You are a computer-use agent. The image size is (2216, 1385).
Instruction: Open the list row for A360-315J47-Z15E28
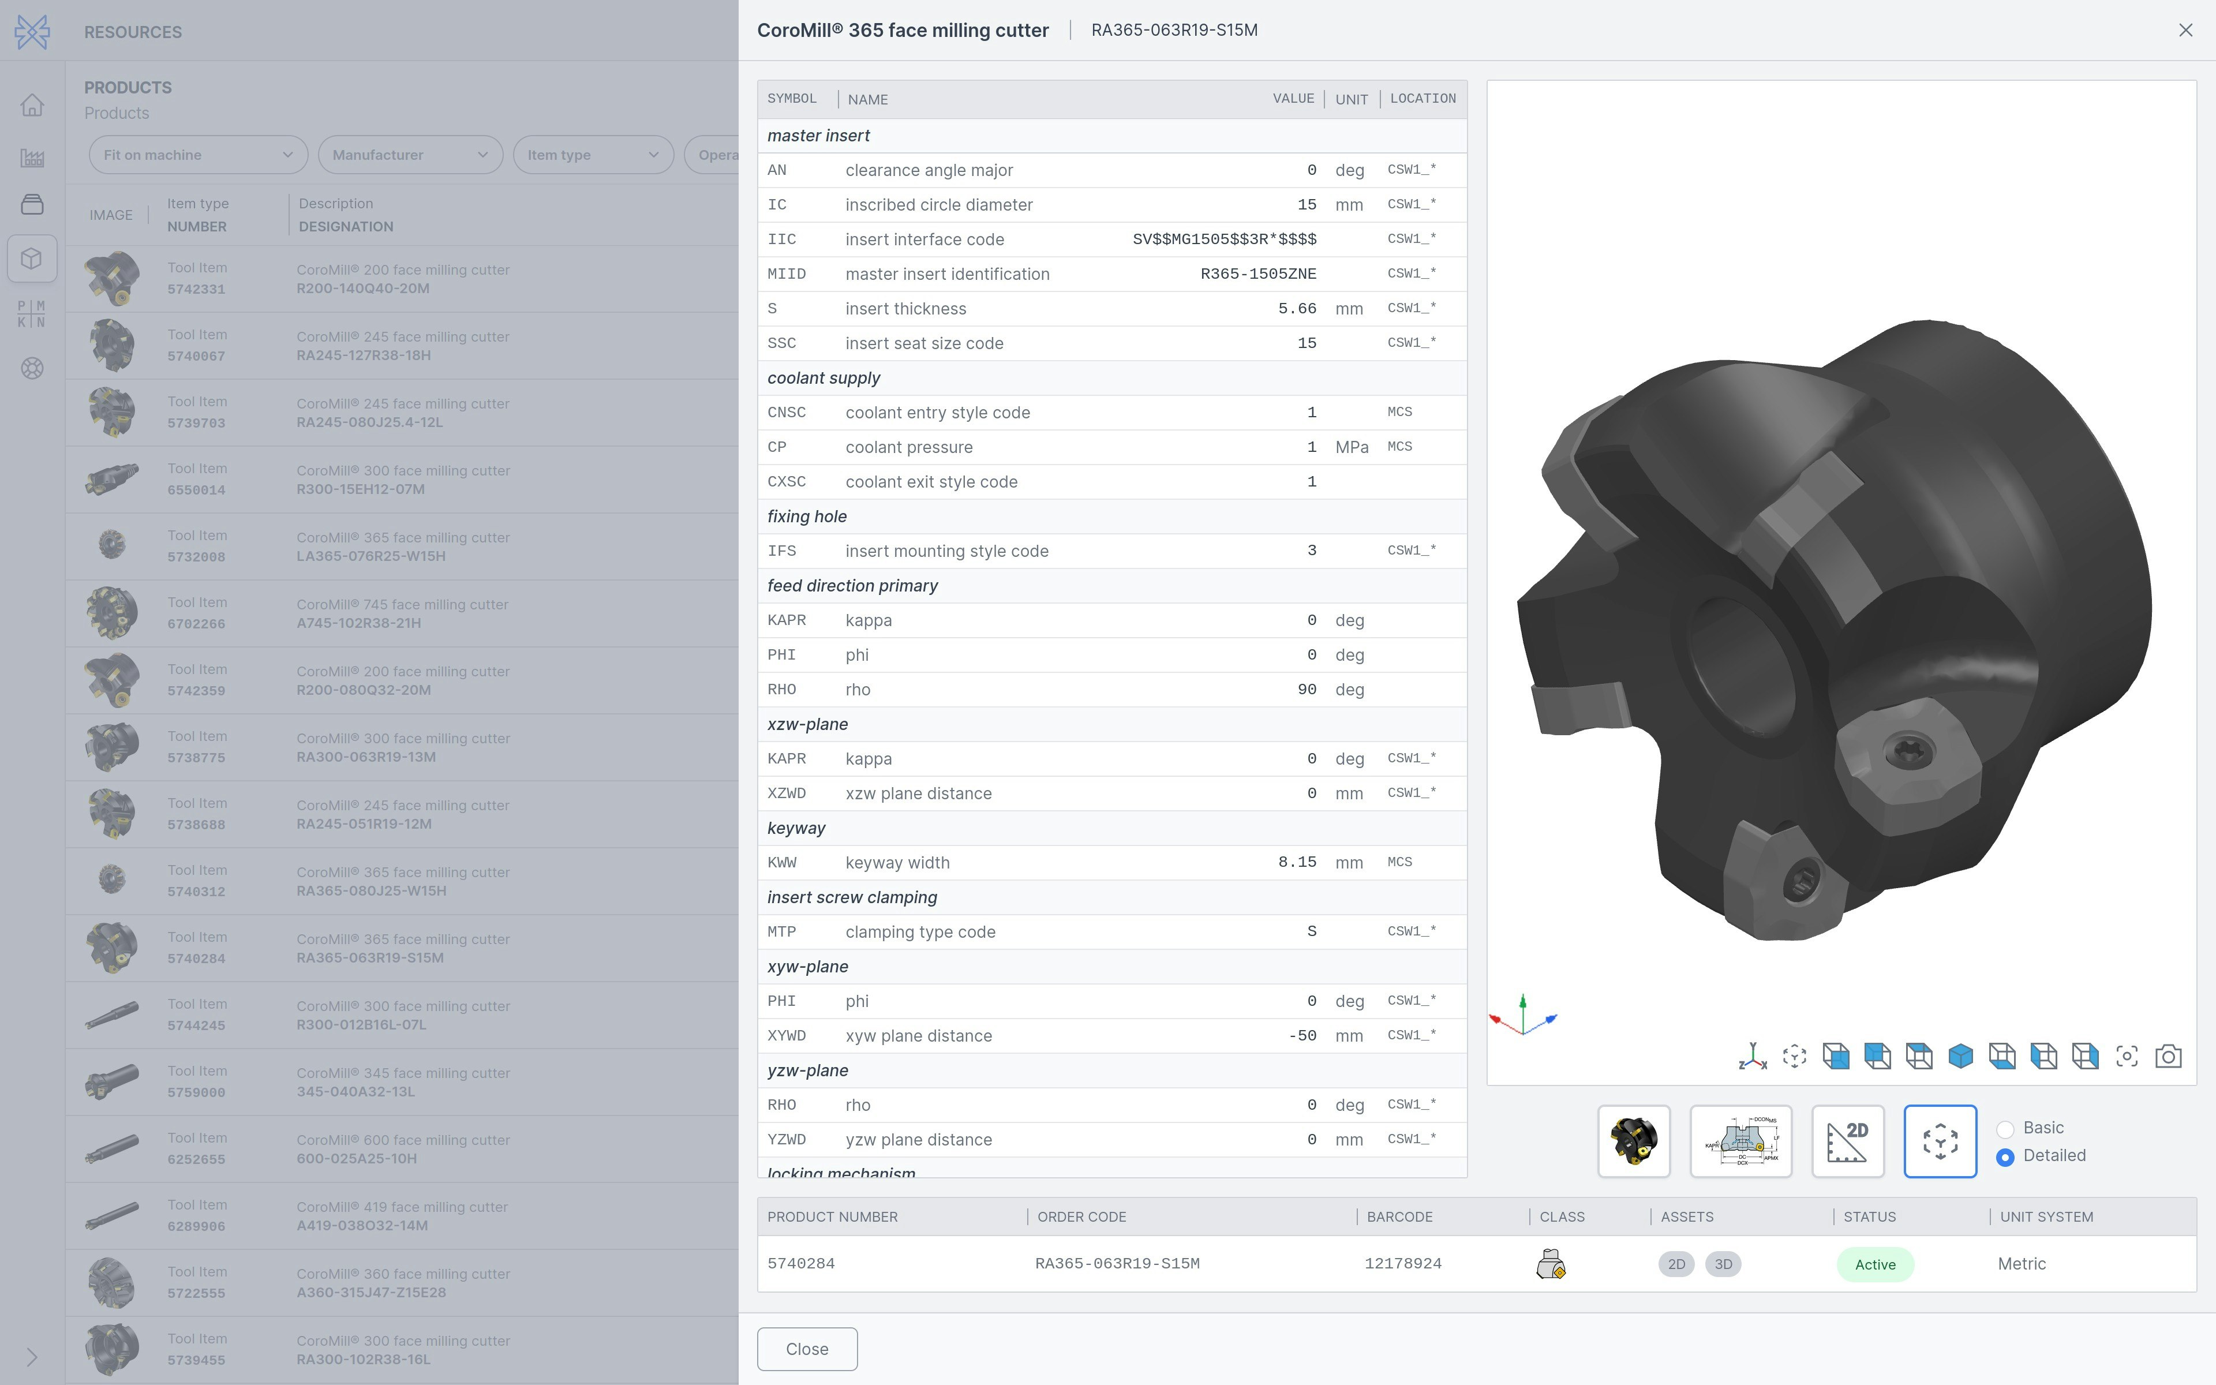402,1283
